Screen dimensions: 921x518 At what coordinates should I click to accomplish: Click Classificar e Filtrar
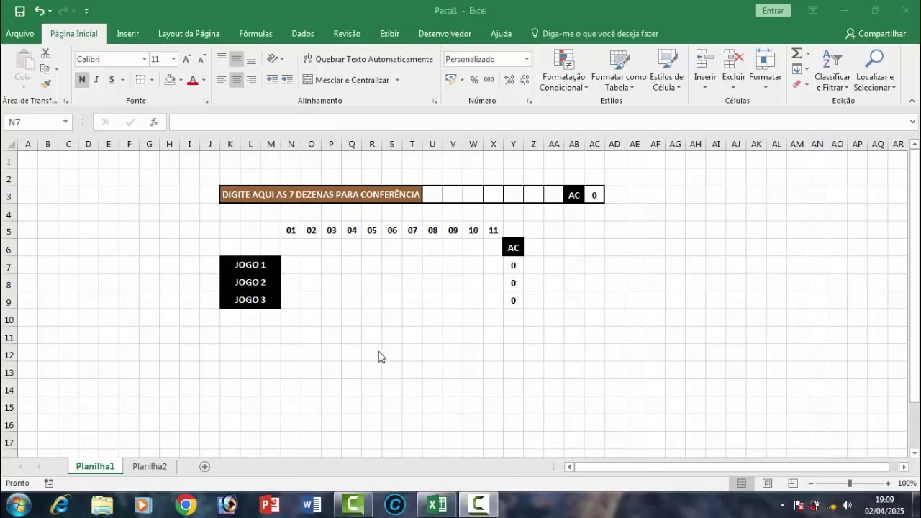[x=832, y=71]
